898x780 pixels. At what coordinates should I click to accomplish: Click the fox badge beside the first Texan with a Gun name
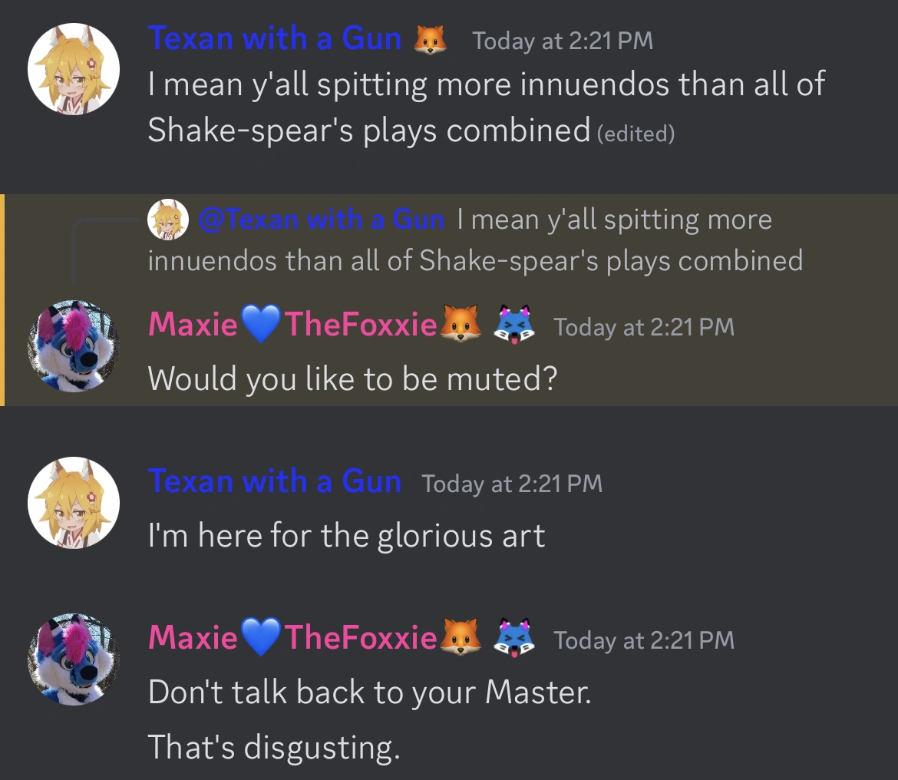[x=431, y=40]
